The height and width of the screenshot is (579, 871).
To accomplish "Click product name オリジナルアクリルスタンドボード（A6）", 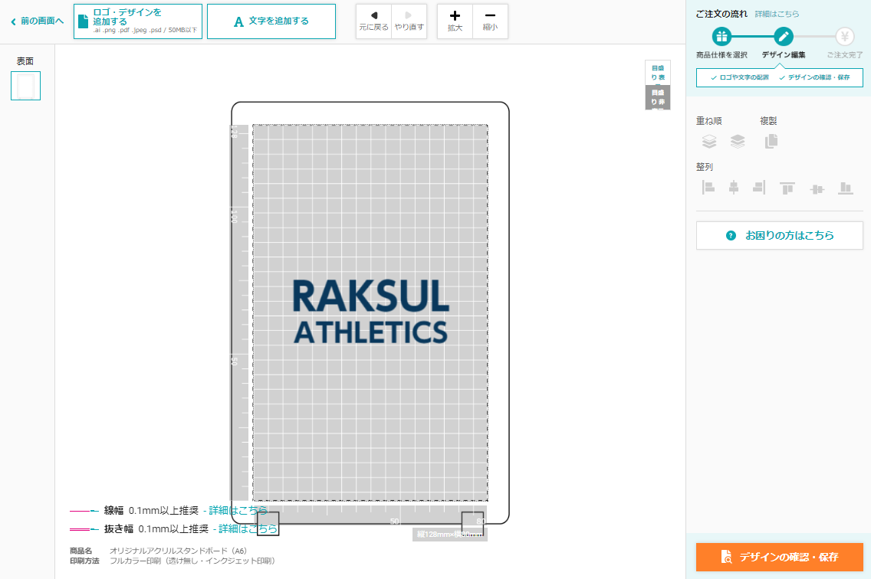I will [179, 551].
